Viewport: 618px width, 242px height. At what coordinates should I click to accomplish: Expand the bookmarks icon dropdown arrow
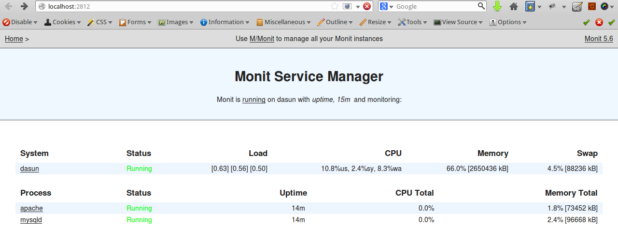click(539, 7)
